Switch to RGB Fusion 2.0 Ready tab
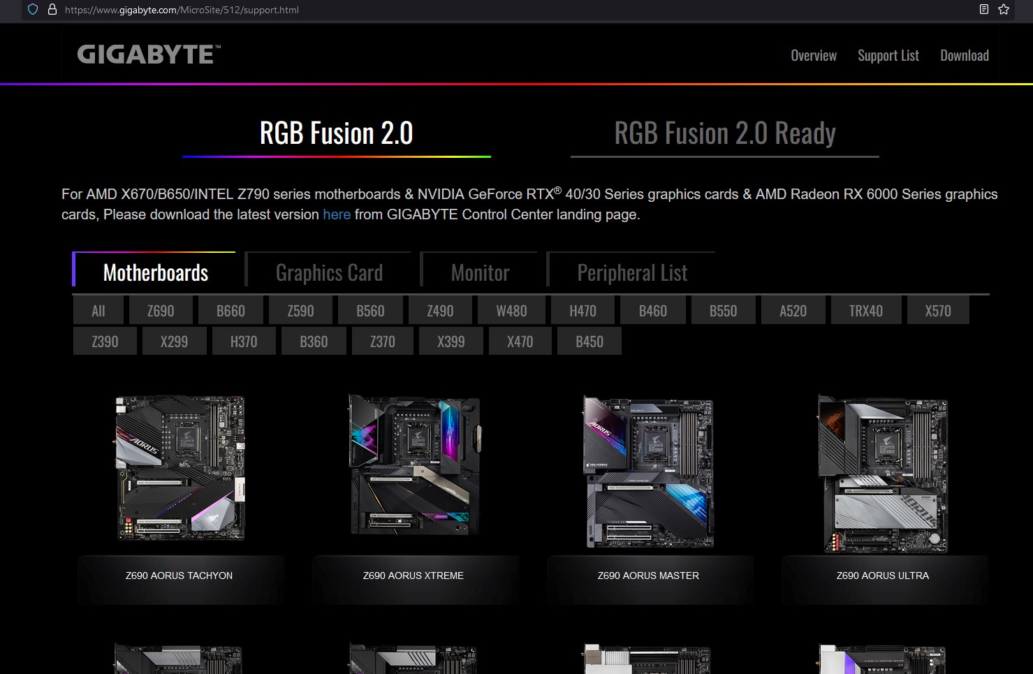This screenshot has height=674, width=1033. point(725,133)
